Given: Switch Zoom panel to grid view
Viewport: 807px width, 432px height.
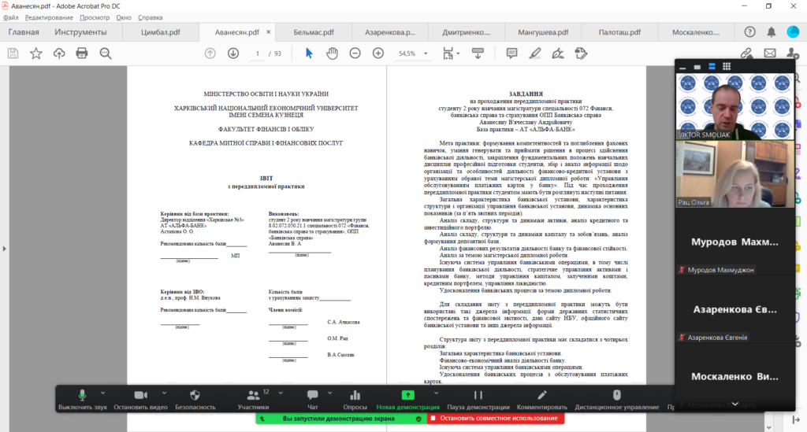Looking at the screenshot, I should pyautogui.click(x=727, y=66).
